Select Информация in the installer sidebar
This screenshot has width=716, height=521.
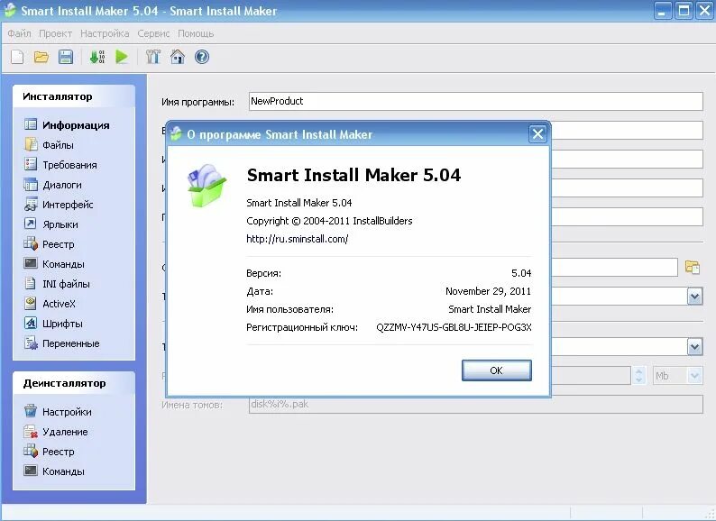[x=67, y=125]
